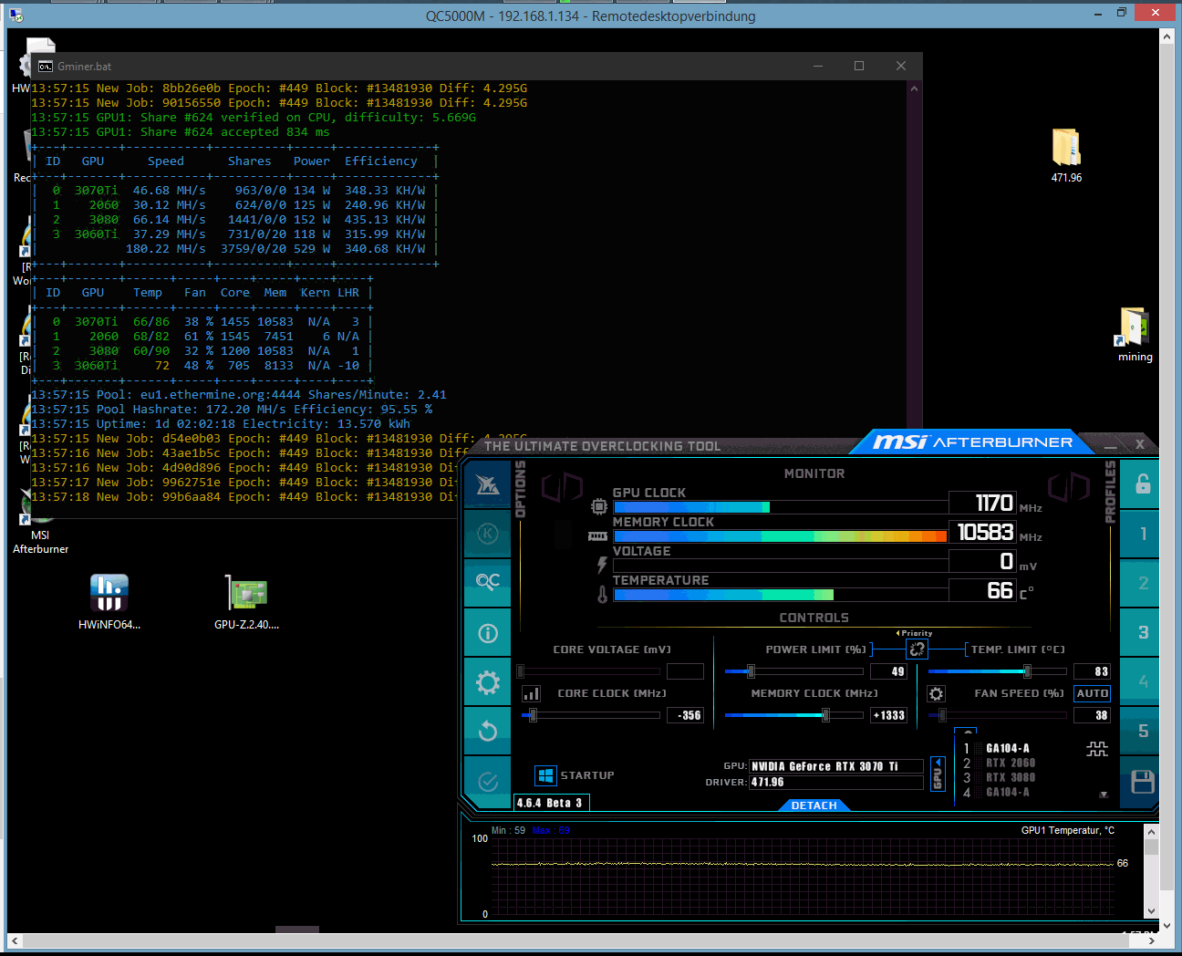Click the Core Clock slider handle
Image resolution: width=1182 pixels, height=956 pixels.
pos(533,715)
